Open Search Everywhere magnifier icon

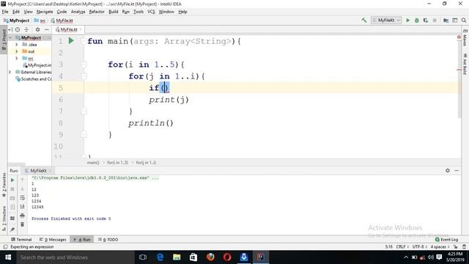tap(464, 21)
